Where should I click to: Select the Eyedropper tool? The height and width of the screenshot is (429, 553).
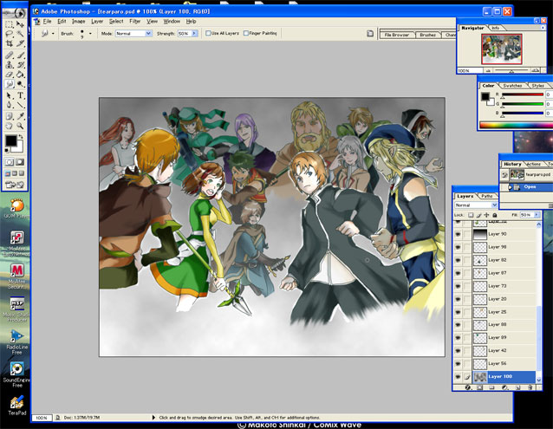(21, 115)
